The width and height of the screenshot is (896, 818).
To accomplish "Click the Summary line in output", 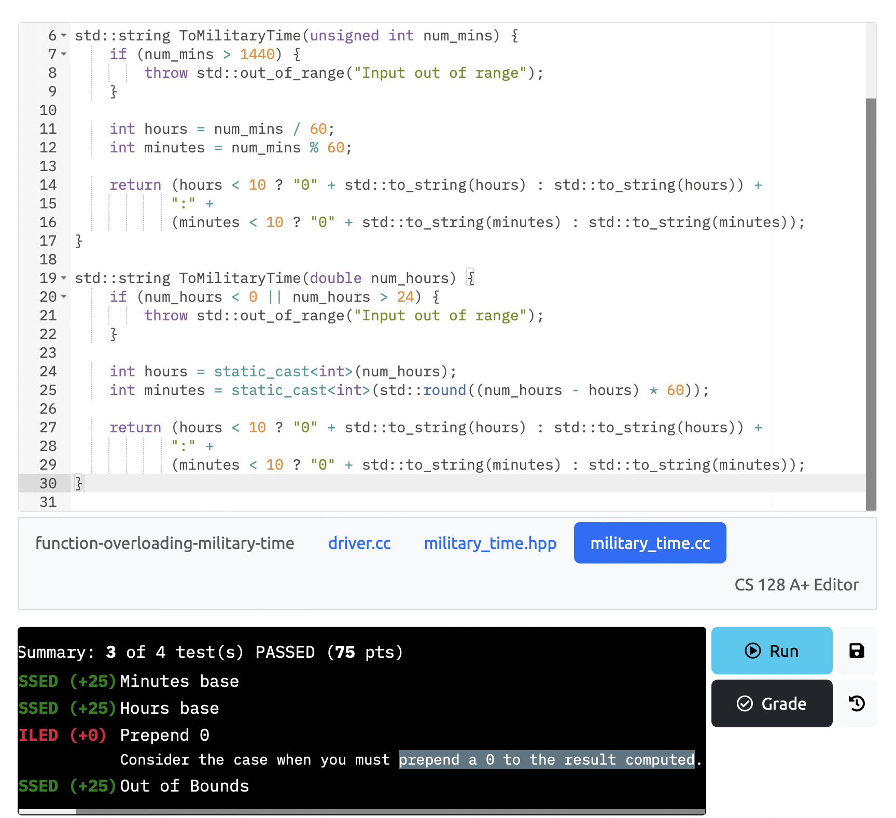I will click(211, 652).
